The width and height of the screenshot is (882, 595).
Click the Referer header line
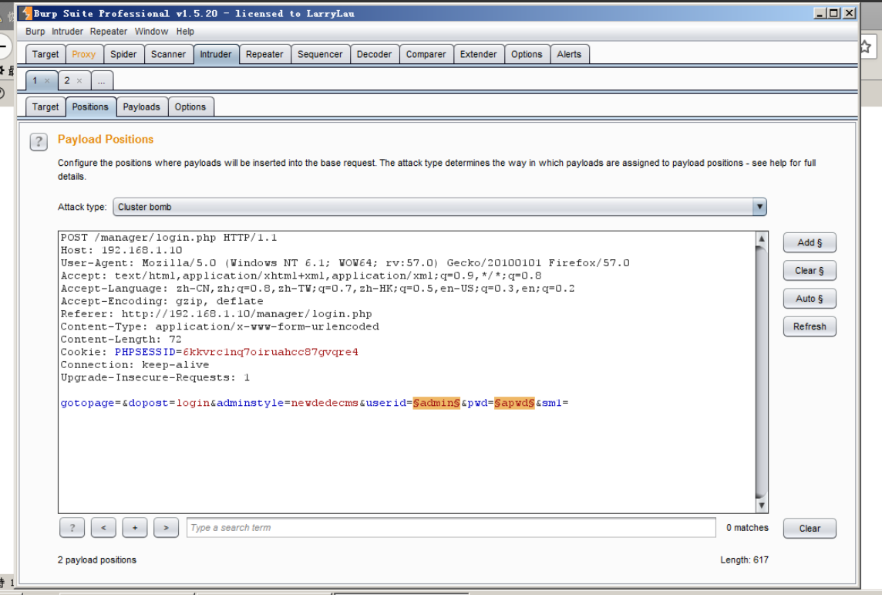pos(216,313)
